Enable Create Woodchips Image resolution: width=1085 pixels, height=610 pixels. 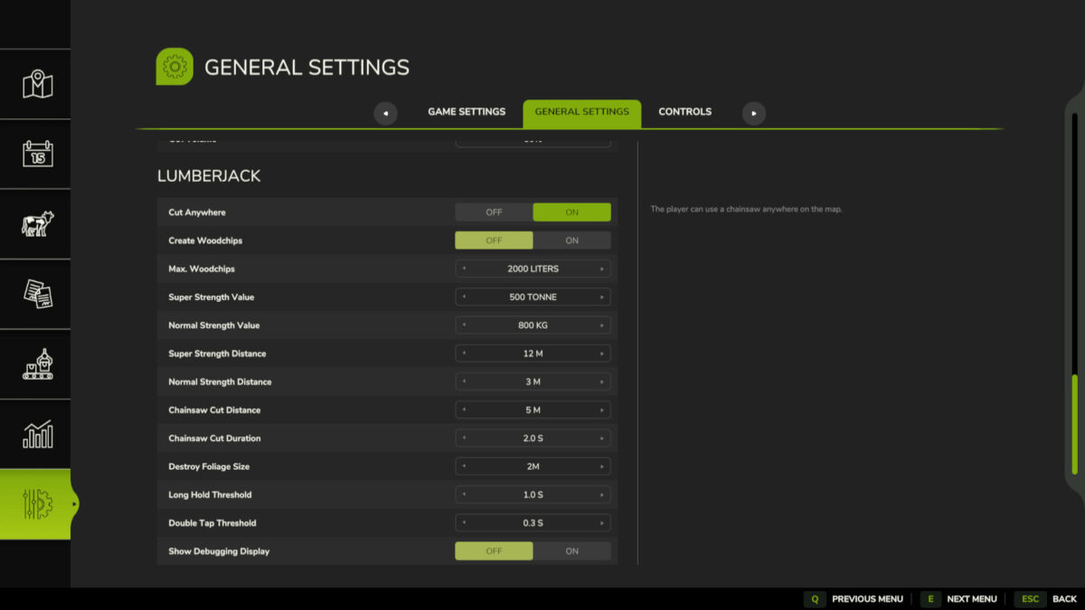[571, 240]
